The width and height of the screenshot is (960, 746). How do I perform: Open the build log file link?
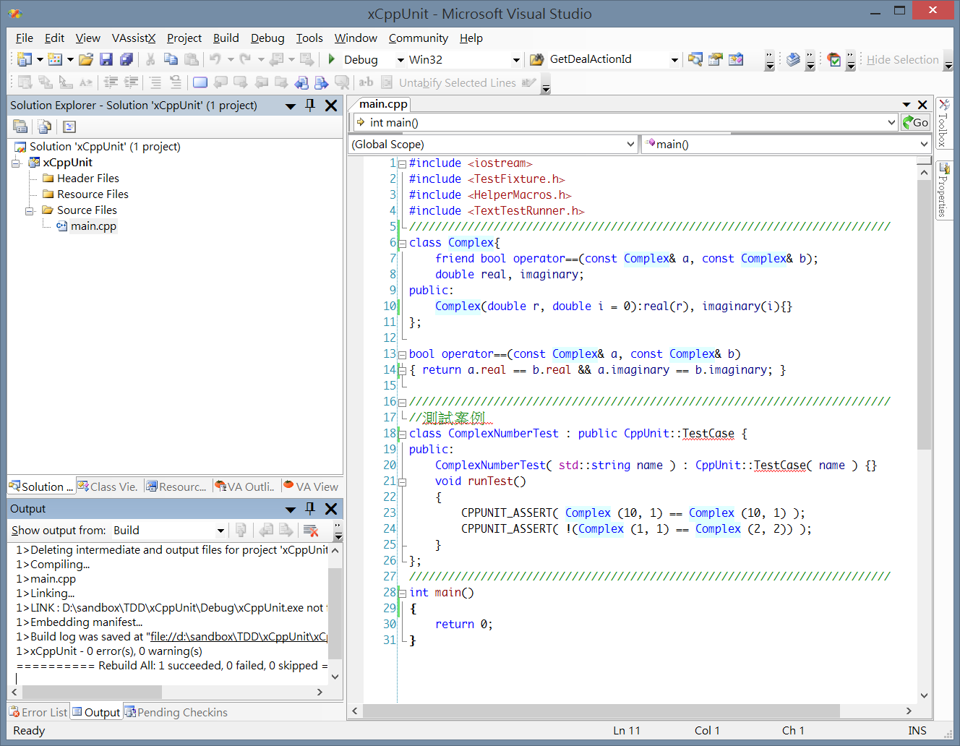pyautogui.click(x=238, y=637)
